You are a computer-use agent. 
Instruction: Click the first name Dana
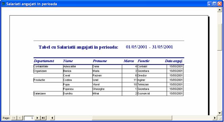click(96, 66)
